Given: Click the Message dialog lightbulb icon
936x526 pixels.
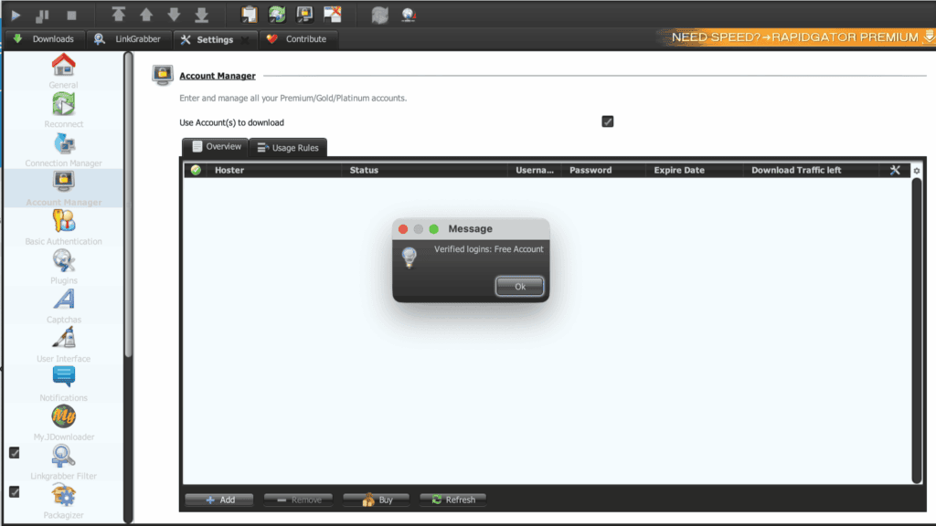Looking at the screenshot, I should pos(409,258).
